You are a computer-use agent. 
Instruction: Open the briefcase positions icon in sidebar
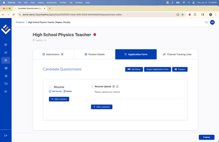coord(6,60)
